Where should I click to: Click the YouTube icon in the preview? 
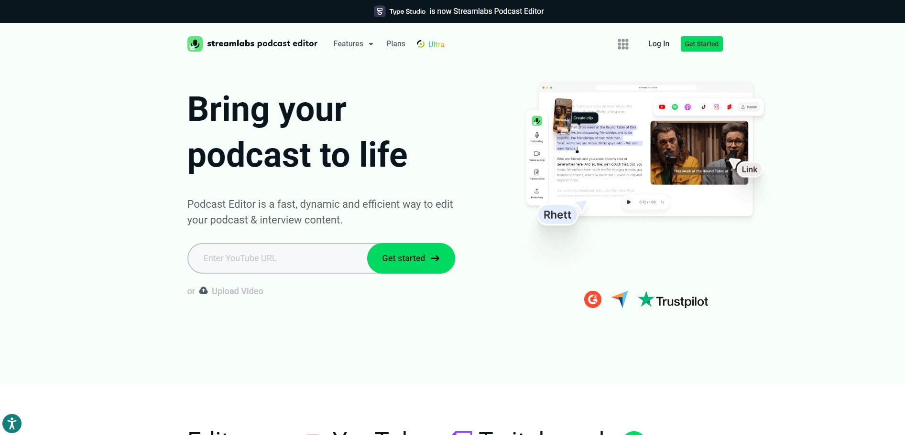pyautogui.click(x=662, y=107)
